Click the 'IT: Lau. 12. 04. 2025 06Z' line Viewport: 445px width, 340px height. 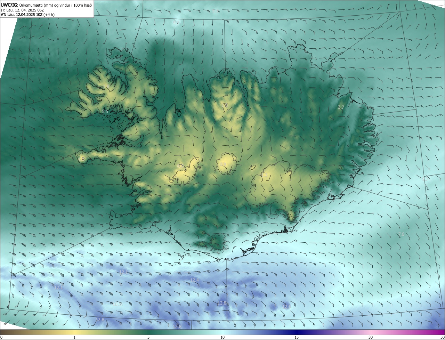(x=22, y=10)
